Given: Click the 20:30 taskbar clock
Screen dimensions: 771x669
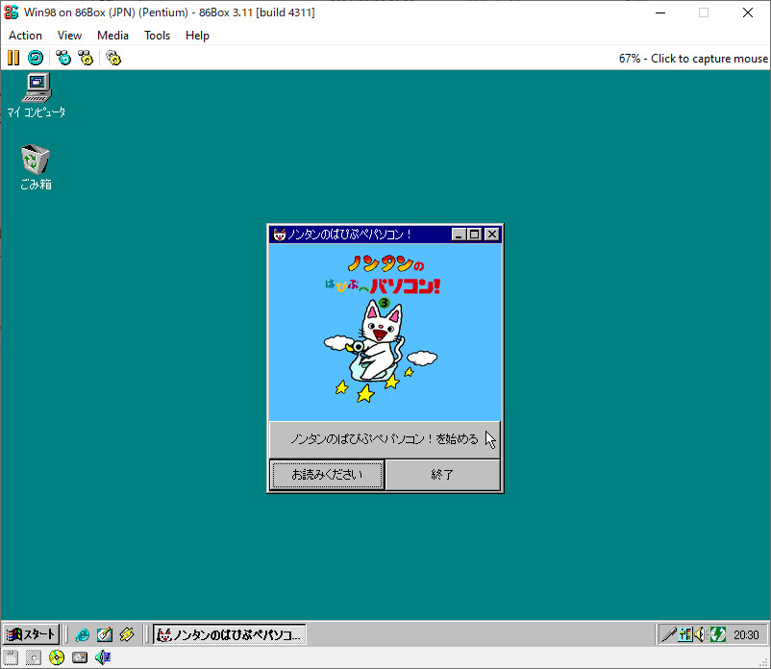Looking at the screenshot, I should [x=746, y=635].
